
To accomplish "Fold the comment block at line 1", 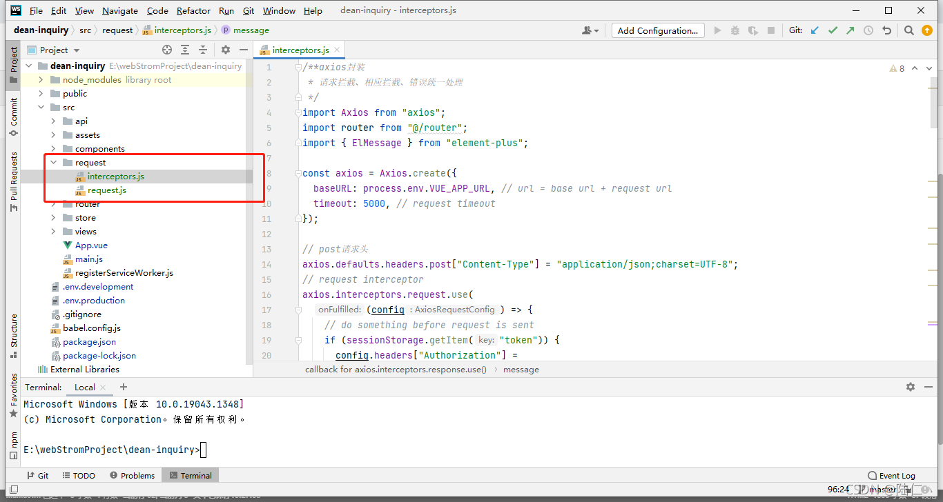I will point(298,67).
